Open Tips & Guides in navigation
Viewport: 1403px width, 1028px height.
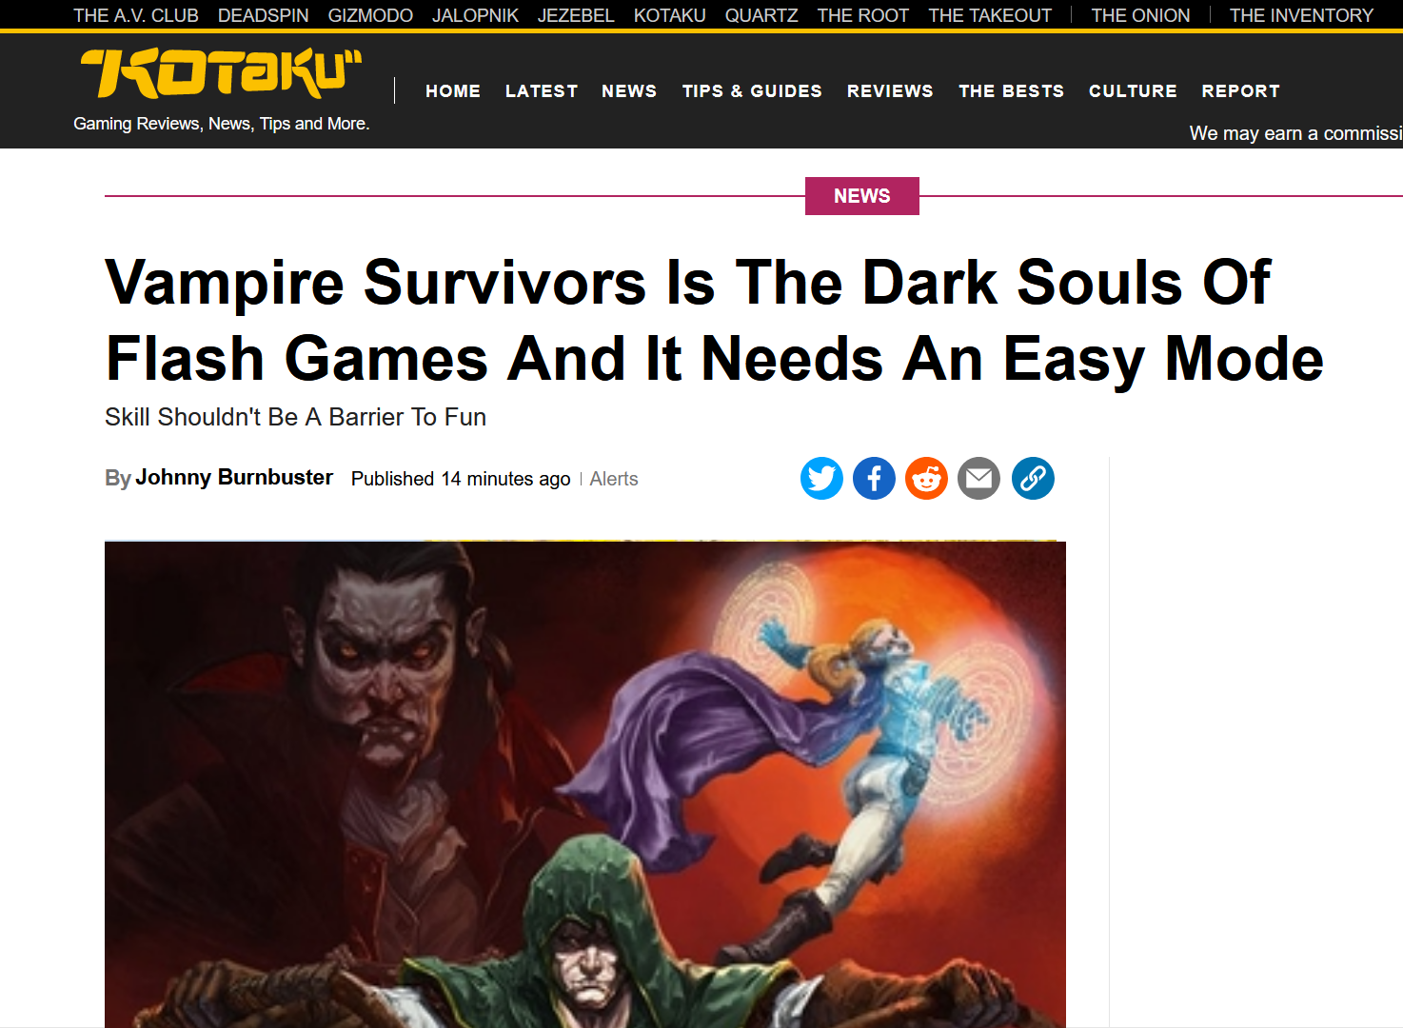752,91
